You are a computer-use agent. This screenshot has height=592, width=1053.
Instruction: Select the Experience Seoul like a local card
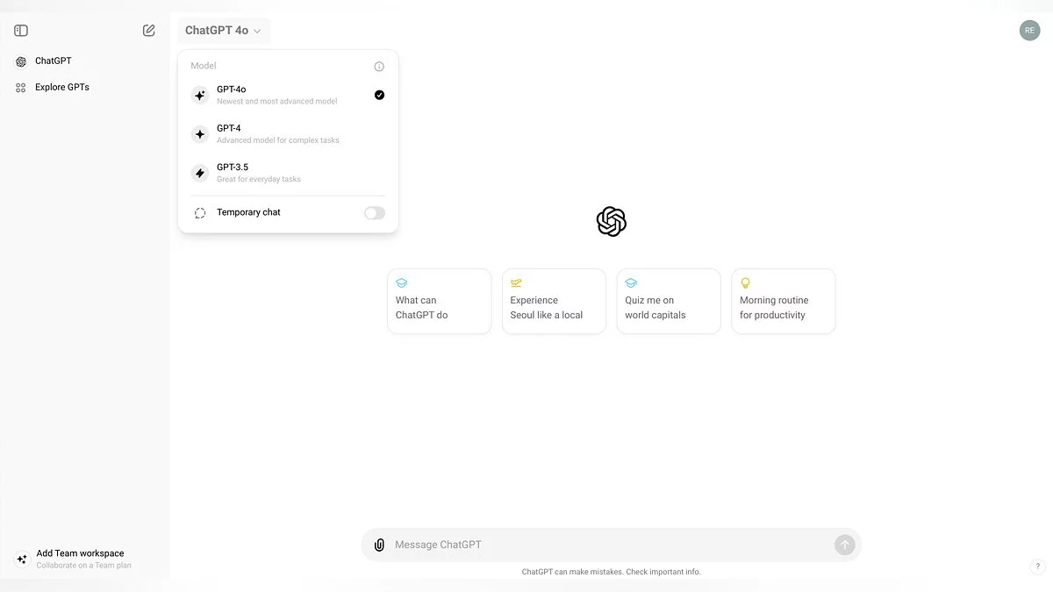pyautogui.click(x=554, y=302)
